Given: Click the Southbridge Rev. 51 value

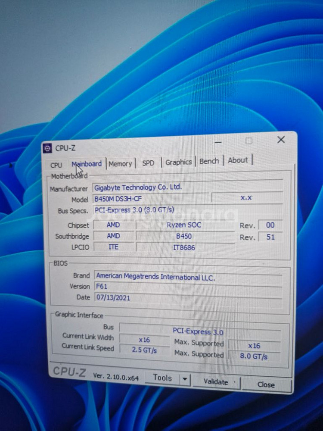Looking at the screenshot, I should (x=270, y=237).
